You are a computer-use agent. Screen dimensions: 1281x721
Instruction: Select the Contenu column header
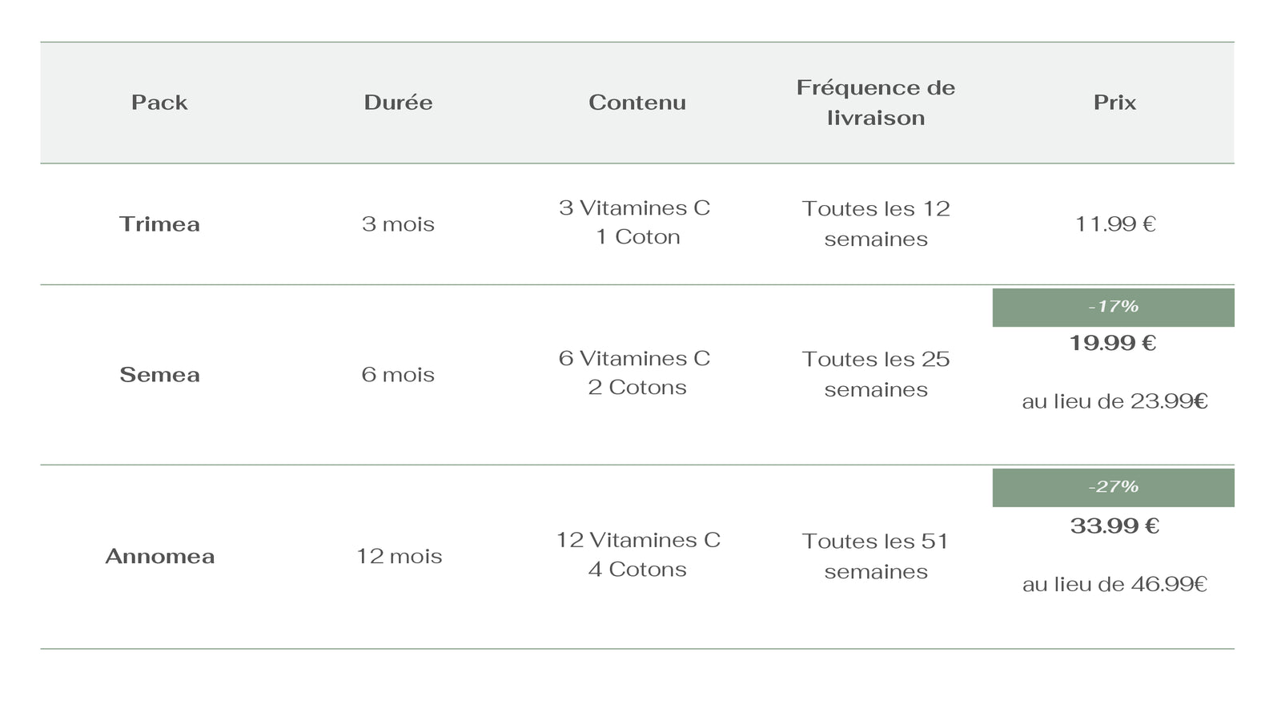click(x=637, y=103)
